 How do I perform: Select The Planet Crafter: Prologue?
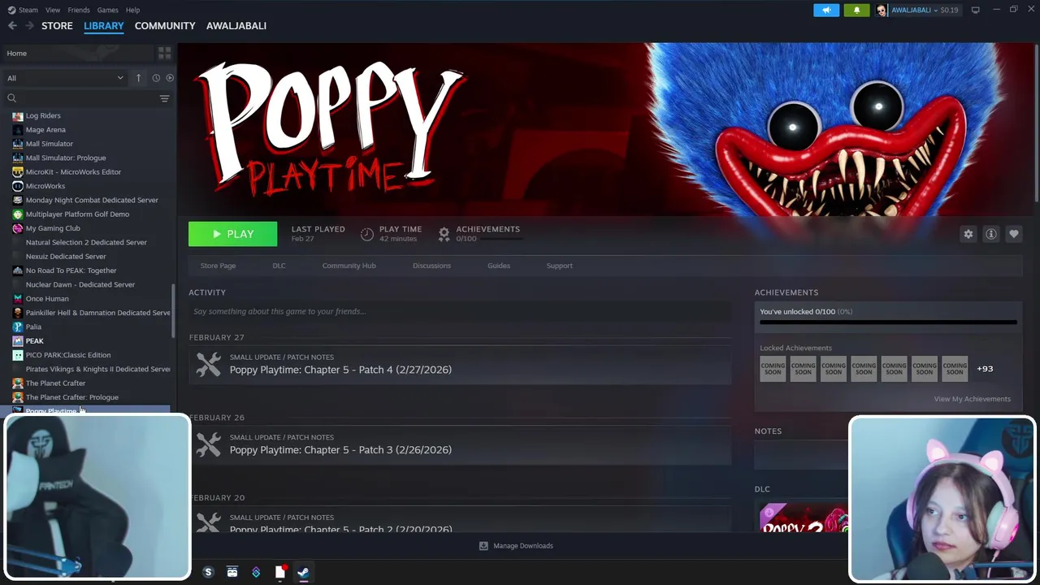pyautogui.click(x=72, y=397)
